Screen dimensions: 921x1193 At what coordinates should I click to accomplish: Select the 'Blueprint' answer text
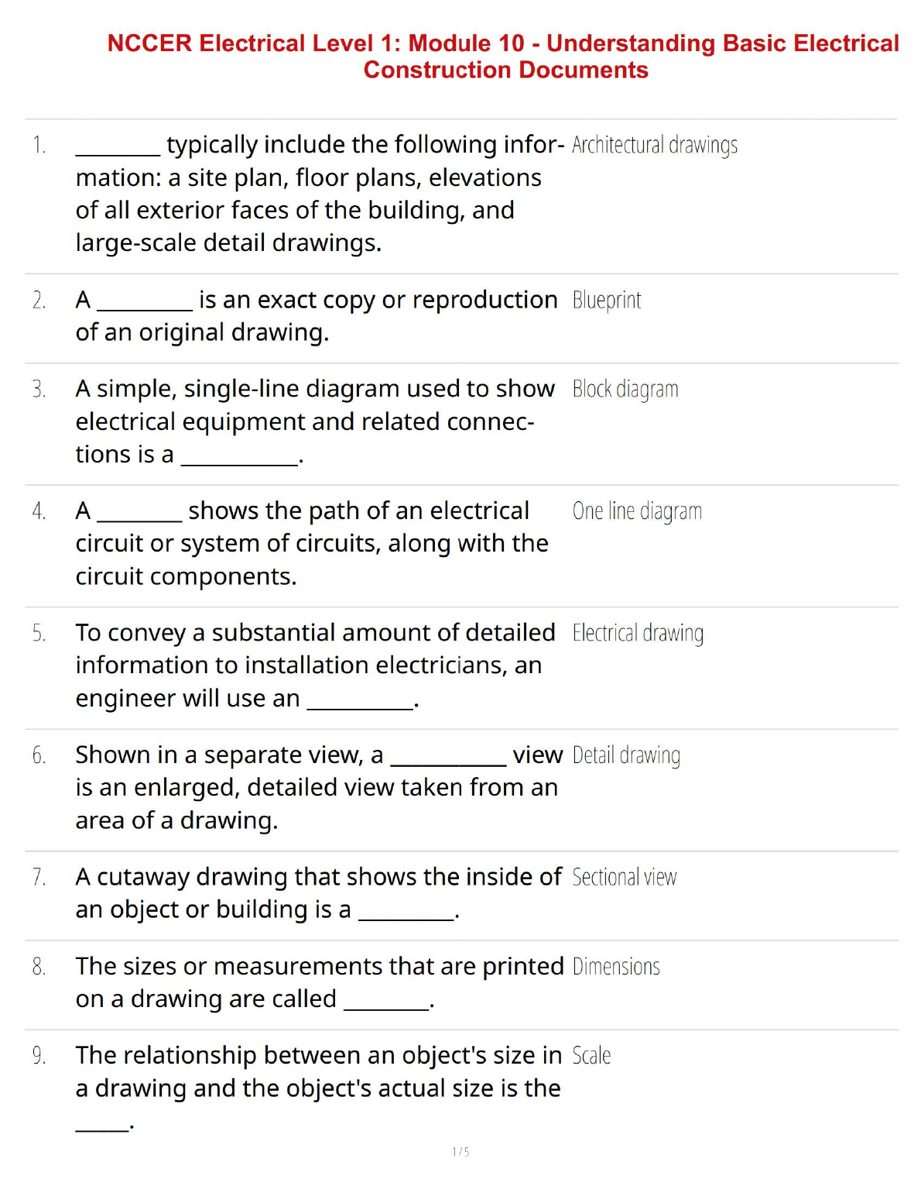[606, 301]
